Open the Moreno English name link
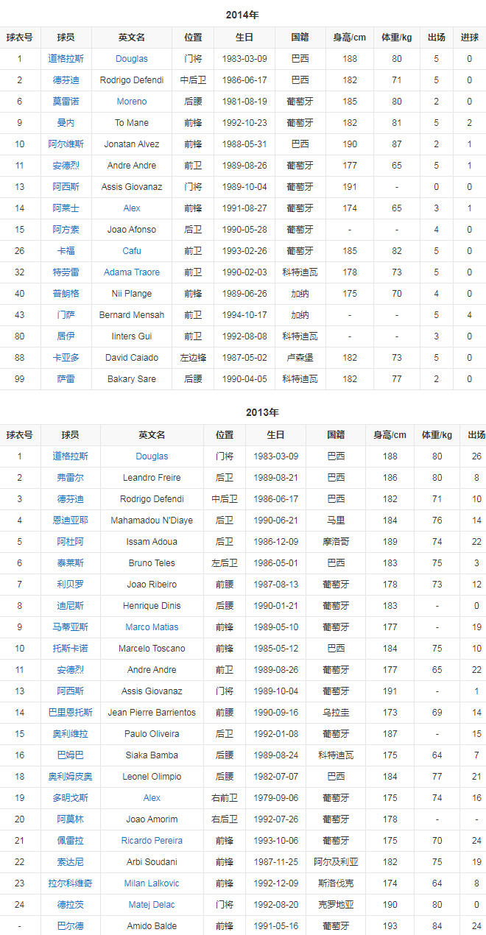486x935 pixels. point(132,102)
